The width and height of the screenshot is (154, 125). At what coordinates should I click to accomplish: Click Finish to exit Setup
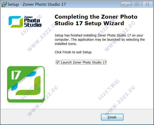[112, 117]
